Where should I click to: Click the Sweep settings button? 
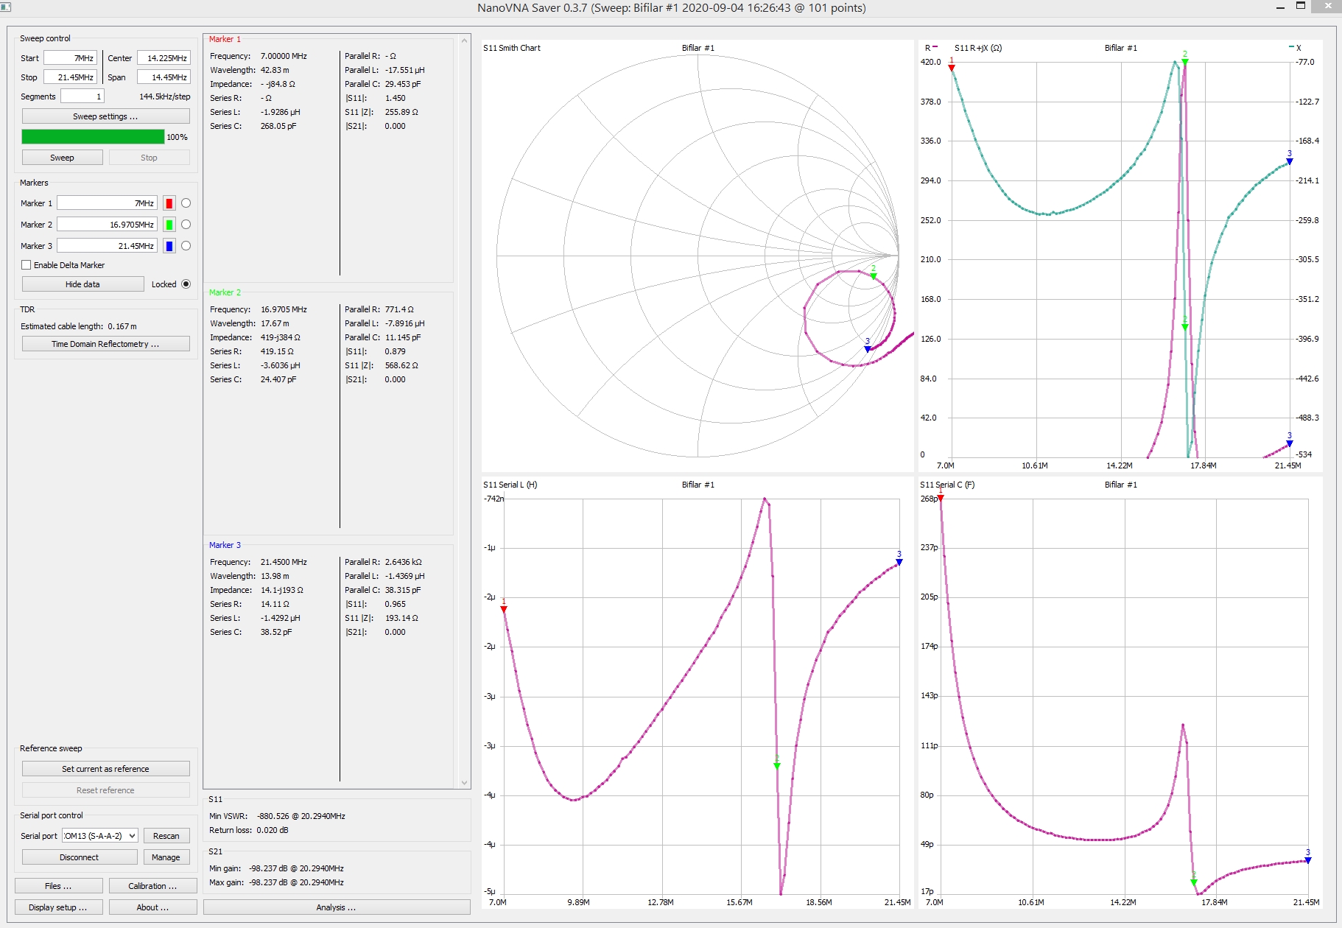(x=105, y=116)
